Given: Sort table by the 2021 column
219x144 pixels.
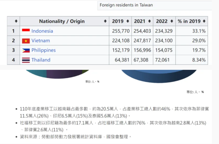Looking at the screenshot, I should point(149,21).
